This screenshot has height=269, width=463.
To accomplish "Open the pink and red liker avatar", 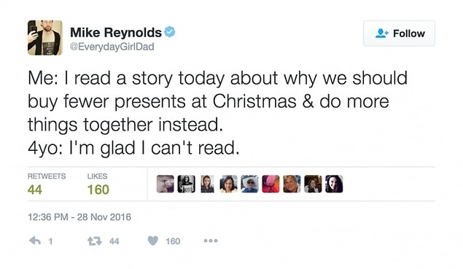I will pos(271,184).
